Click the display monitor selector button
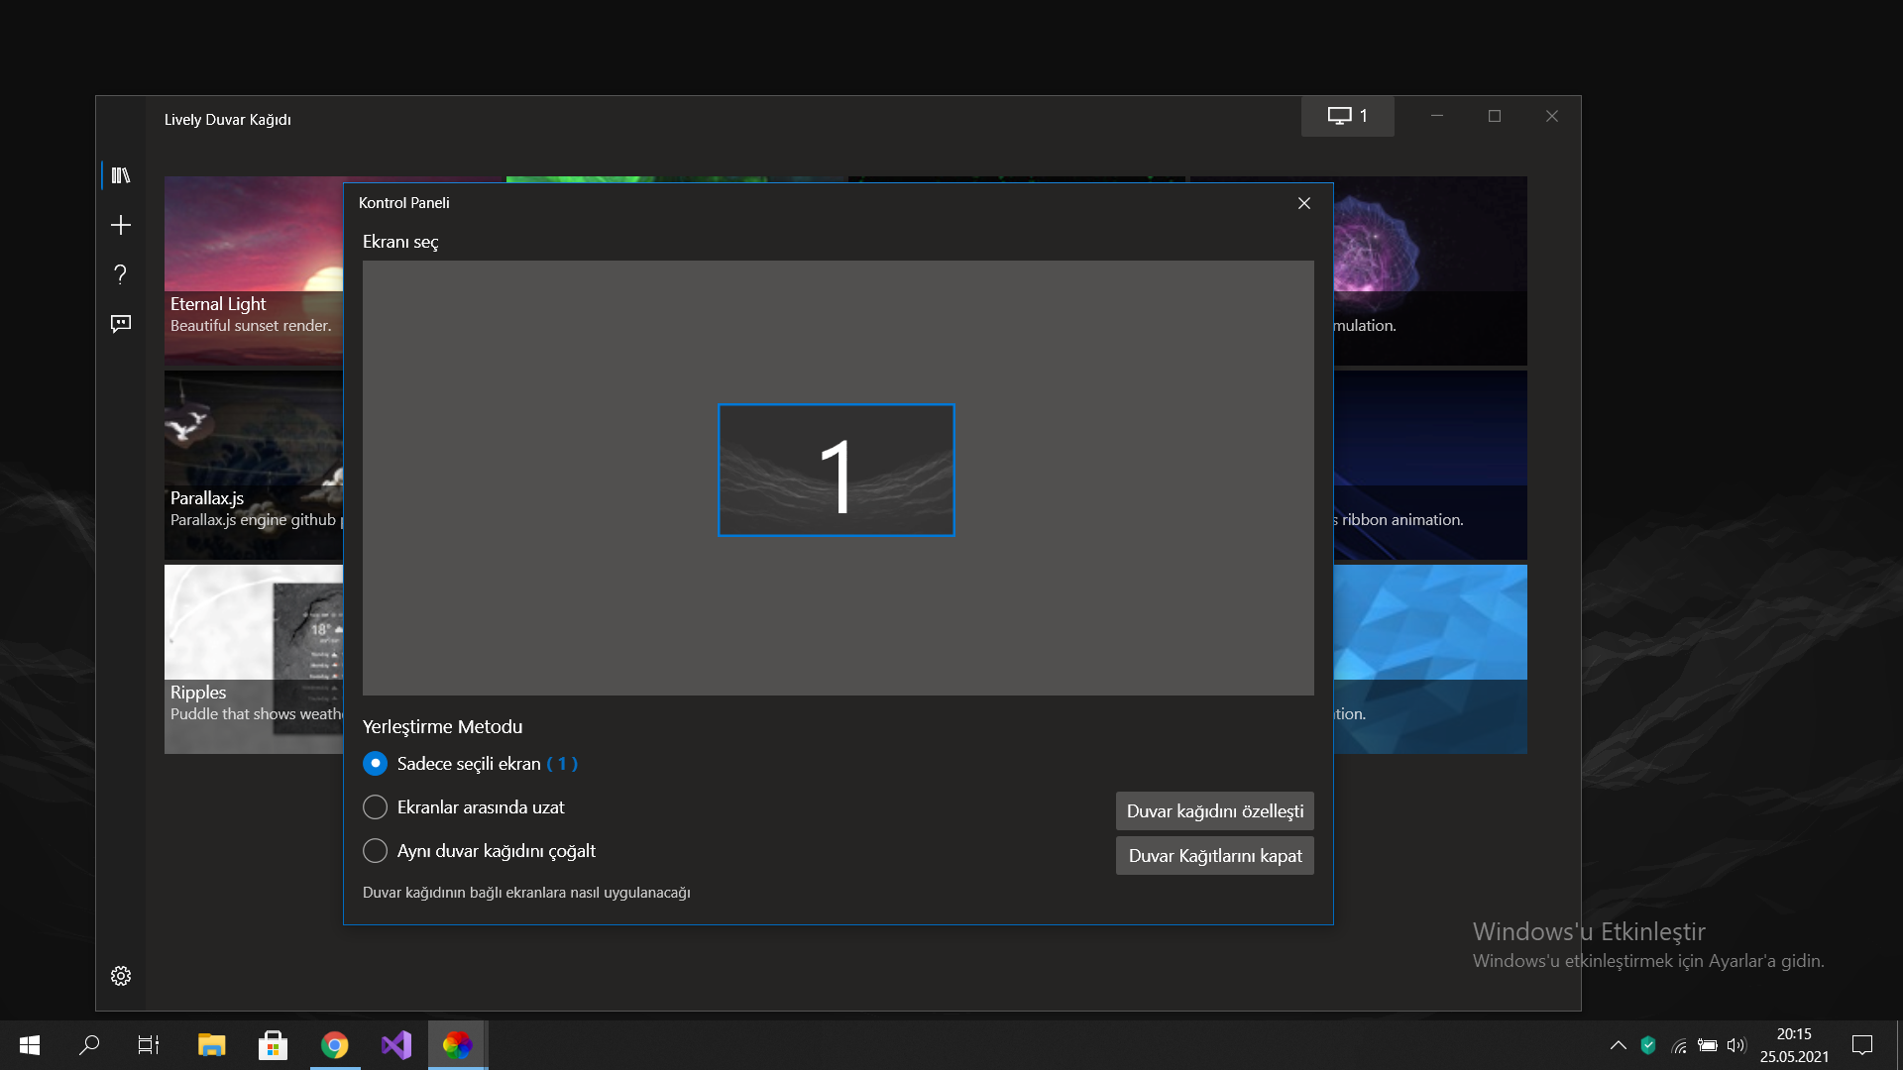The height and width of the screenshot is (1070, 1903). pos(1347,116)
